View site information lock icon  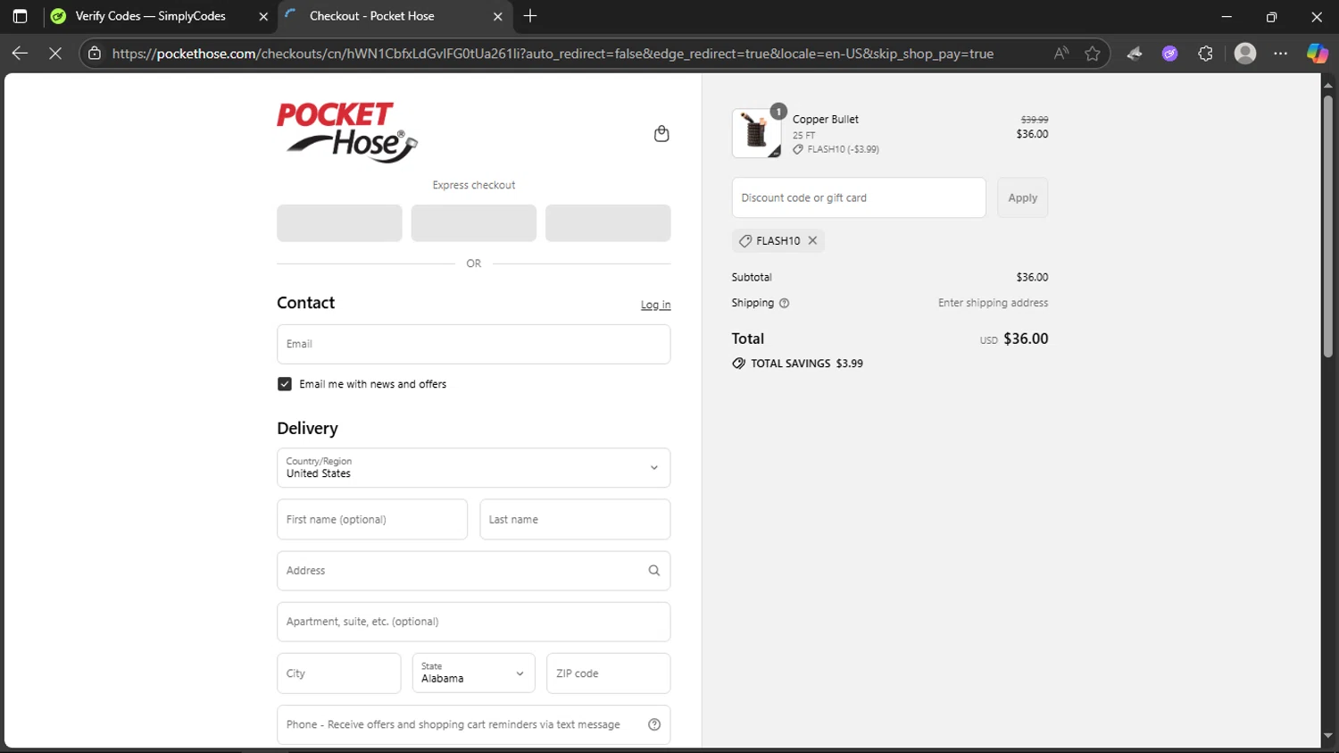(95, 54)
